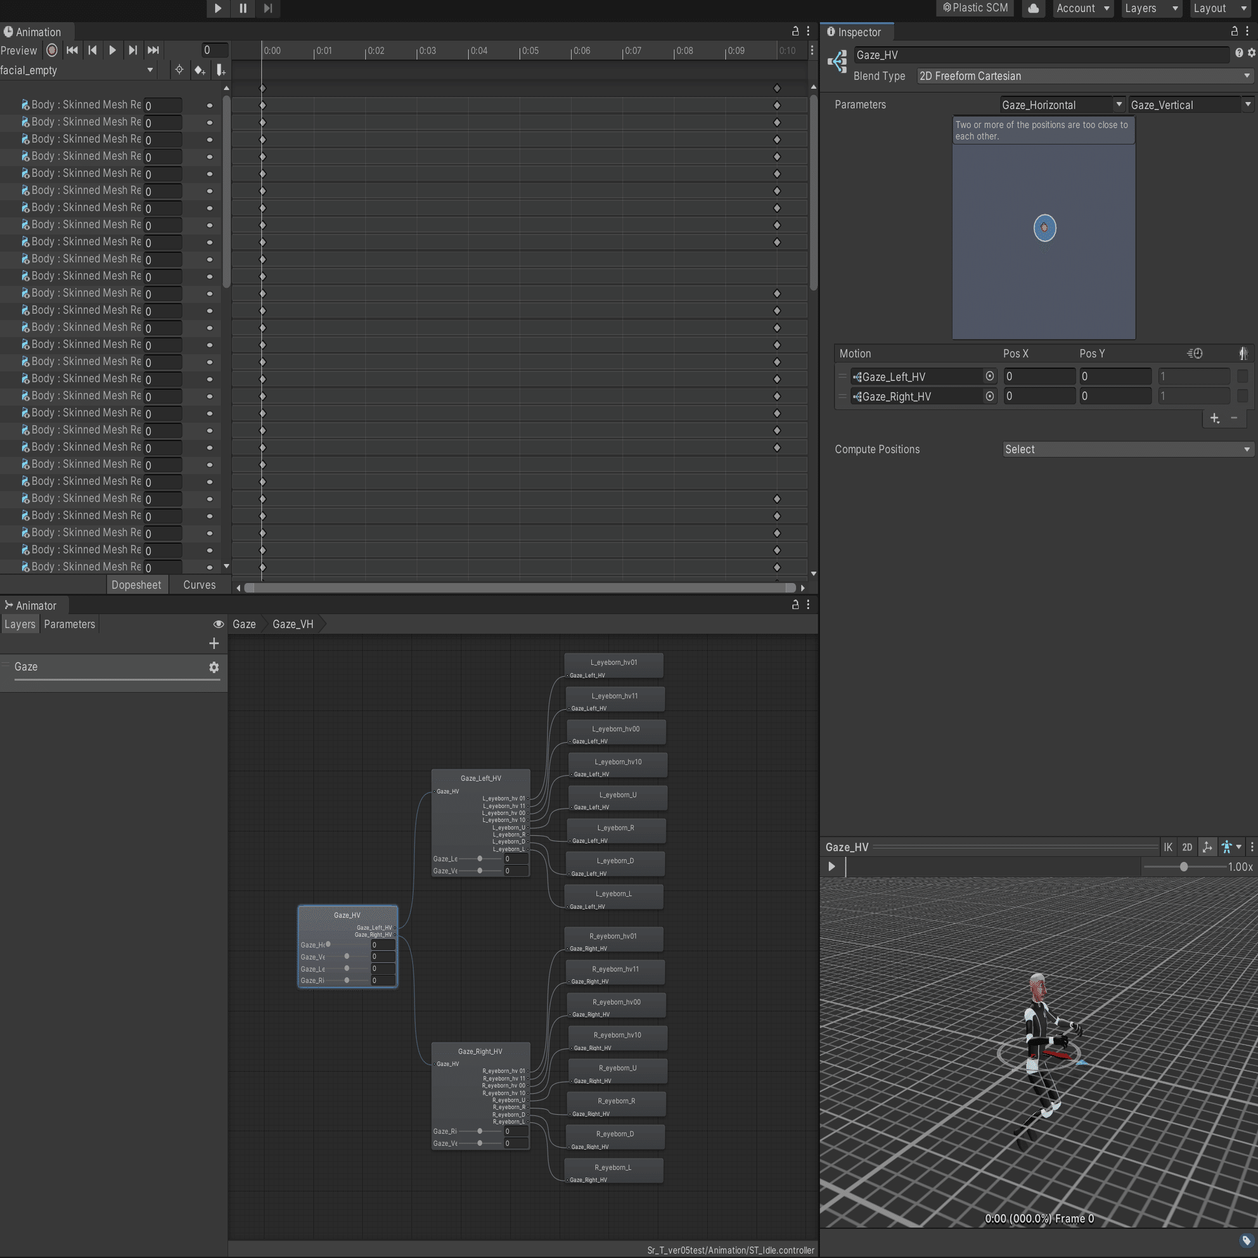
Task: Switch the preview to 2D mode
Action: [1187, 847]
